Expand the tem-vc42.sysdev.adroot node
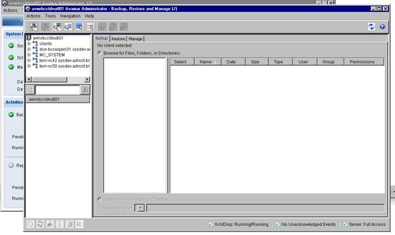The height and width of the screenshot is (235, 395). (x=29, y=61)
